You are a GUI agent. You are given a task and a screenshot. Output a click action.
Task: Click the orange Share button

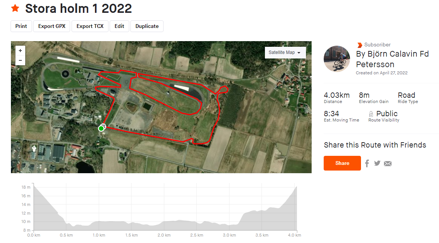(x=342, y=163)
